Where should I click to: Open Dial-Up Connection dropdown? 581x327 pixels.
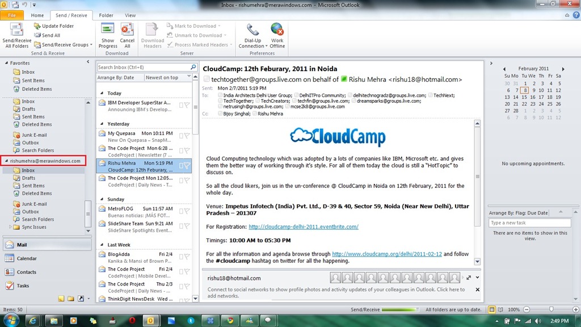(252, 36)
